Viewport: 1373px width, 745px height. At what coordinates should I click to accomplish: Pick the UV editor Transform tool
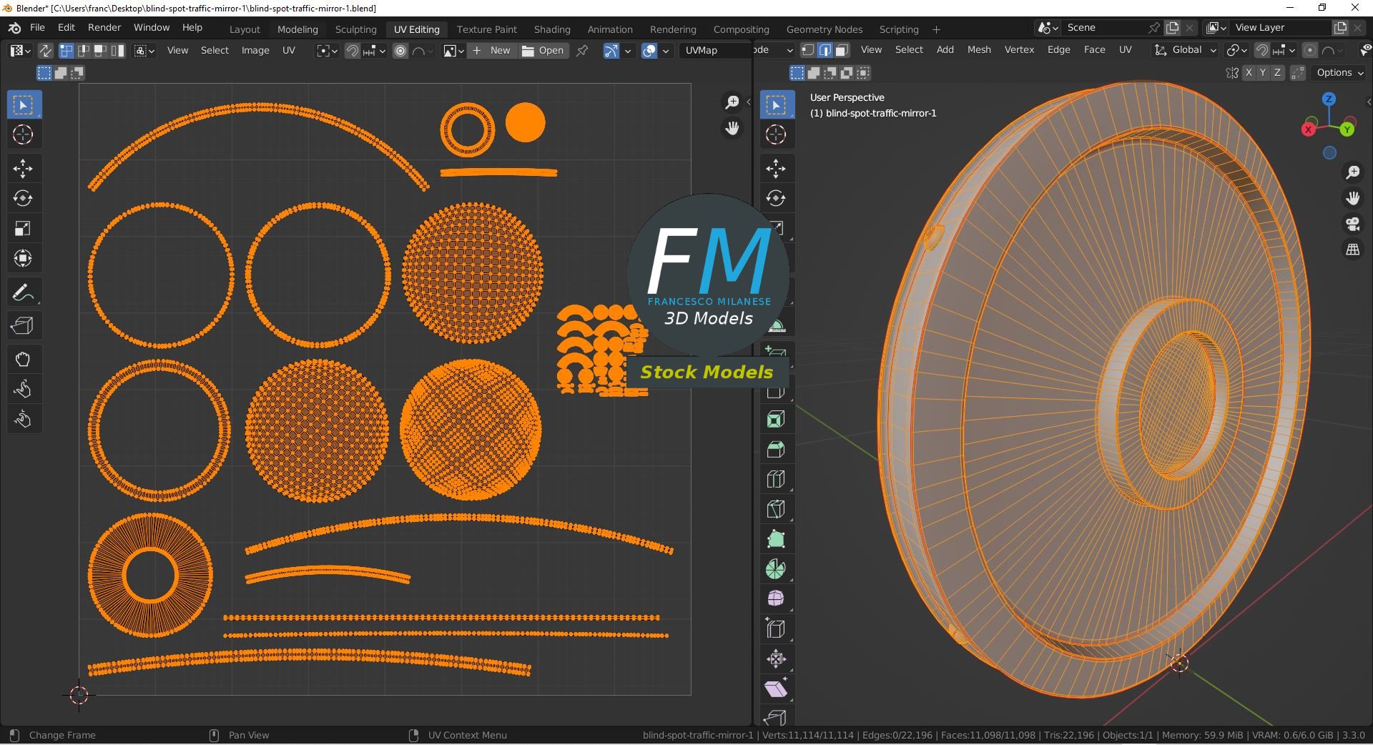point(23,258)
